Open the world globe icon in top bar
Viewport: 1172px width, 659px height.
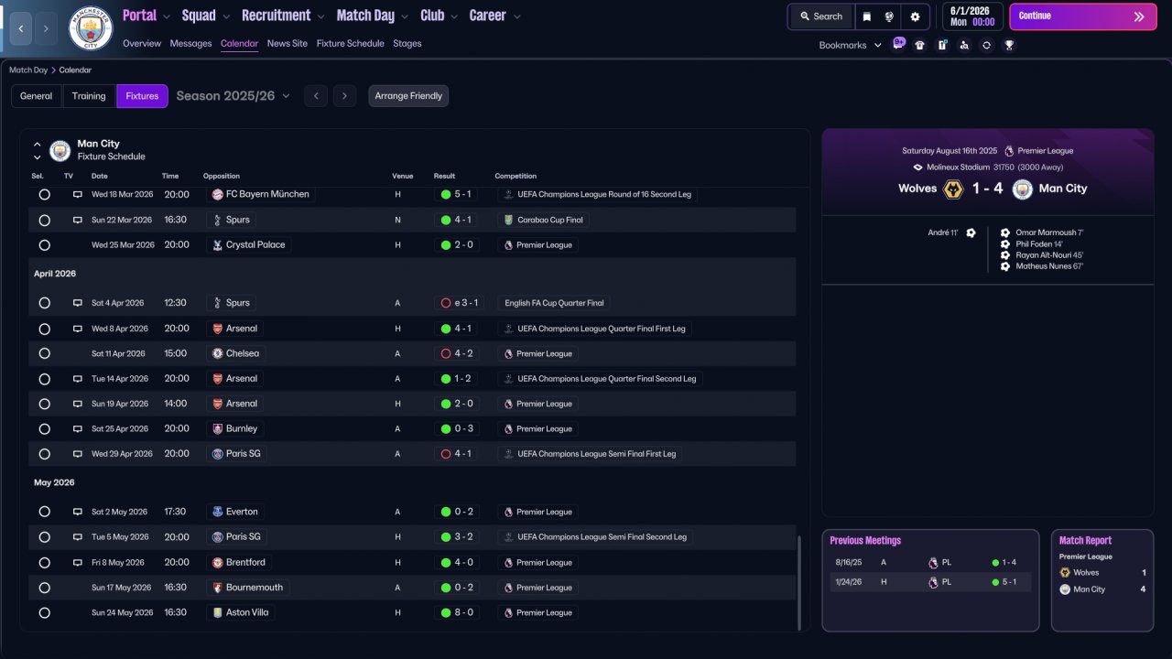pos(889,16)
